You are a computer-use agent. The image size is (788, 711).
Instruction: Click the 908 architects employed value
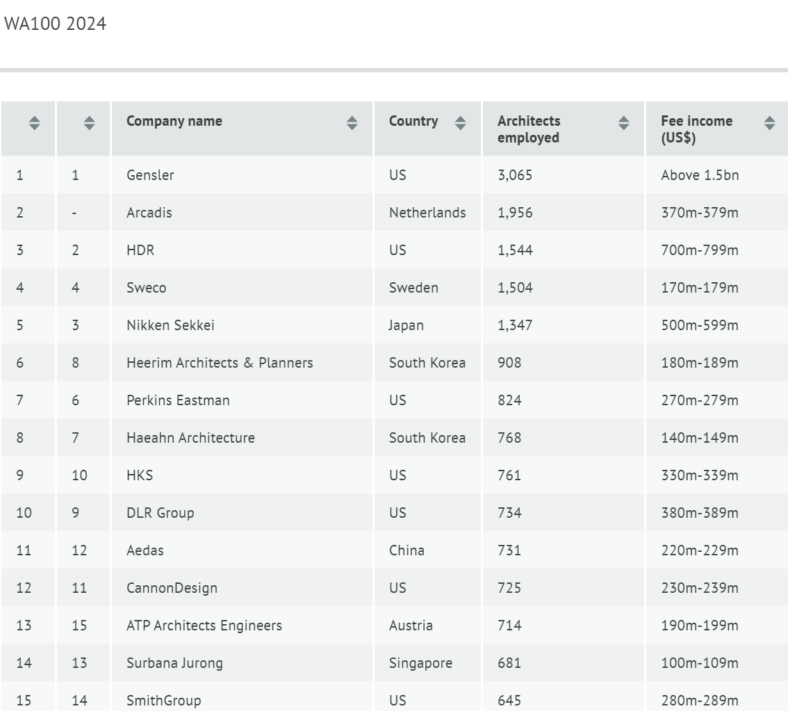(x=509, y=362)
